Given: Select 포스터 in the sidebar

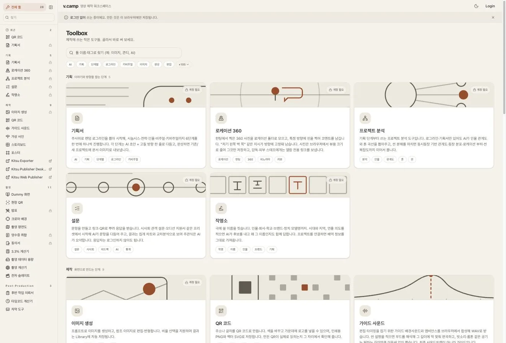Looking at the screenshot, I should (x=29, y=153).
